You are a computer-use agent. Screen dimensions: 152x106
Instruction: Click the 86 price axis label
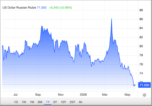coord(141,19)
